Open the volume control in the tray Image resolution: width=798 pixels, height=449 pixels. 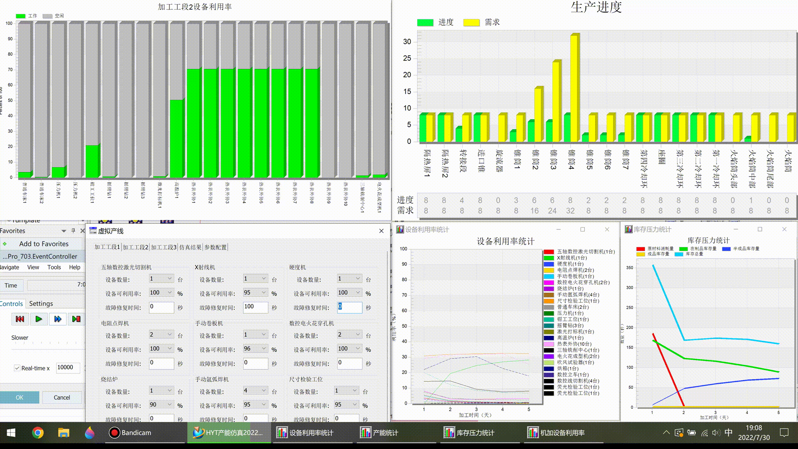(716, 433)
